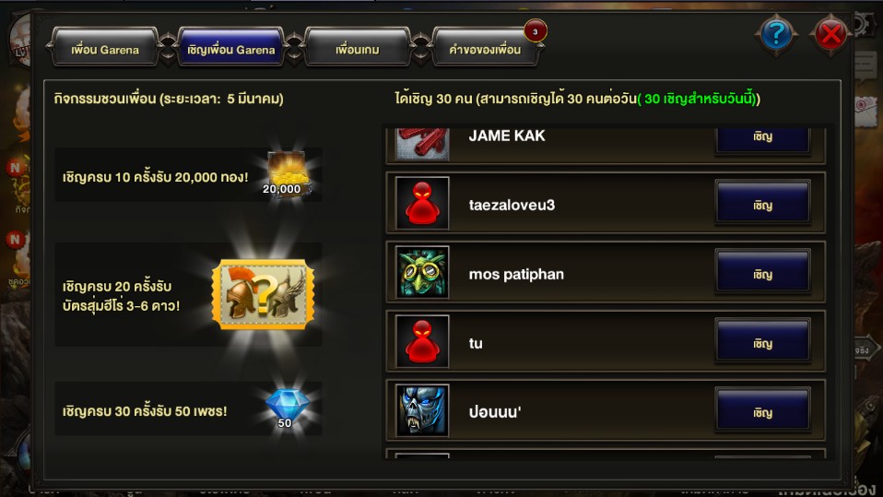Click JAME KAK's red weapon avatar
883x497 pixels.
422,144
